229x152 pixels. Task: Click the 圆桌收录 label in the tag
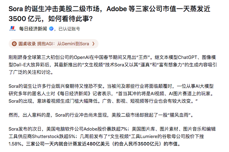click(27, 44)
